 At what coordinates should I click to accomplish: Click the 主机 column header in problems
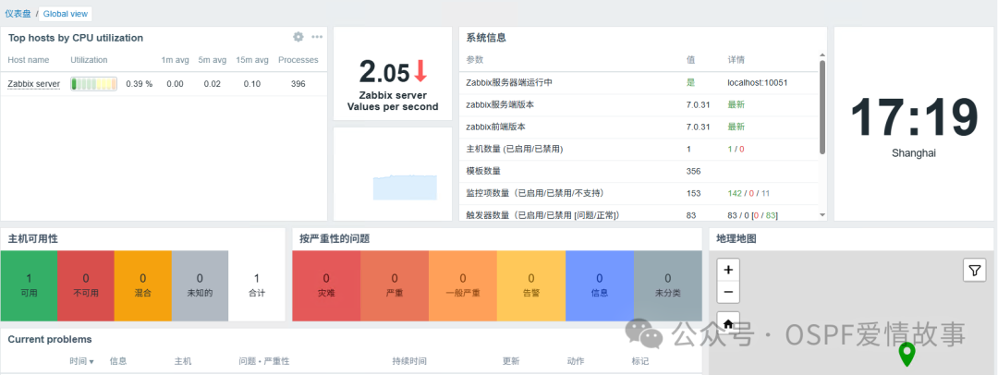click(183, 361)
